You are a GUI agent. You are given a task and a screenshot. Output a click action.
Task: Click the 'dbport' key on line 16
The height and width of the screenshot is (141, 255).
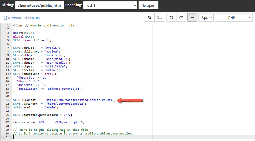(24, 81)
